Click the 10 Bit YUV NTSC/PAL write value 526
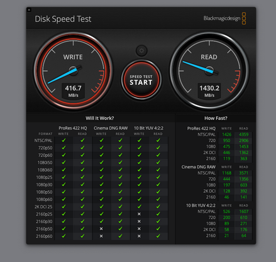276x262 pixels. click(x=226, y=212)
